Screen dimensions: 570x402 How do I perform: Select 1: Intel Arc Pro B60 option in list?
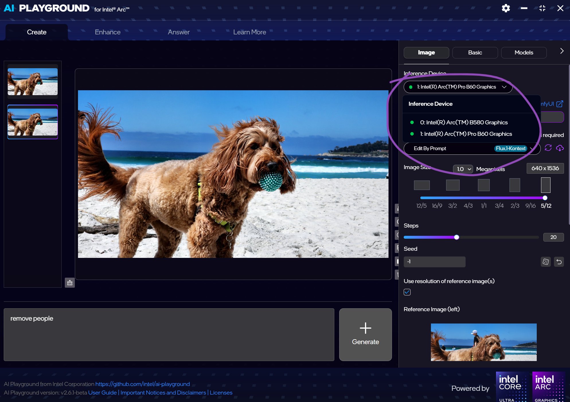tap(466, 134)
